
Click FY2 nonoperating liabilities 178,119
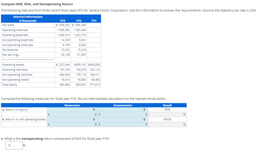click(81, 75)
